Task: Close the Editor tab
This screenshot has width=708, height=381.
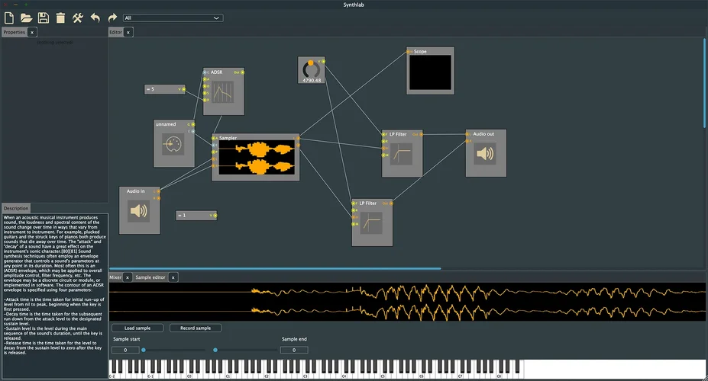Action: [x=128, y=33]
